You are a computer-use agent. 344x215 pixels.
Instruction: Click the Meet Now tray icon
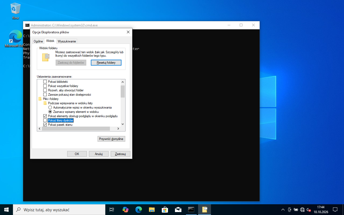point(289,210)
